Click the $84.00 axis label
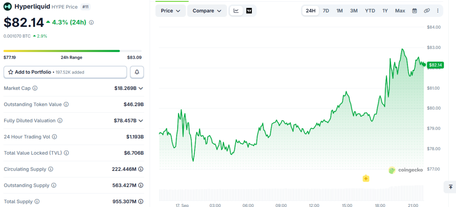 [x=434, y=27]
